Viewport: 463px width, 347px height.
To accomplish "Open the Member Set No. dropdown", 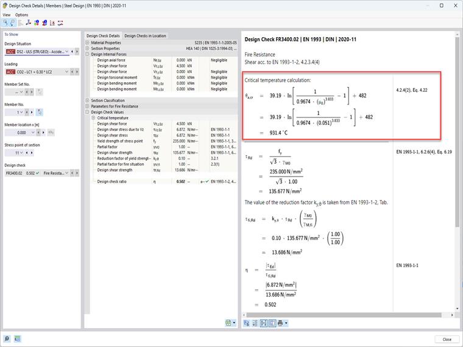I will pyautogui.click(x=21, y=92).
